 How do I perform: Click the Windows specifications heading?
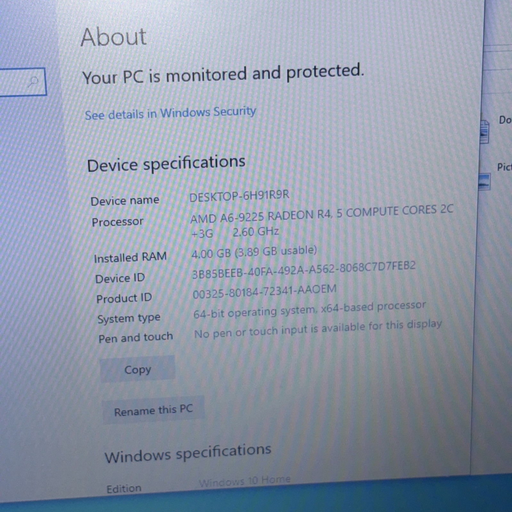pyautogui.click(x=188, y=452)
